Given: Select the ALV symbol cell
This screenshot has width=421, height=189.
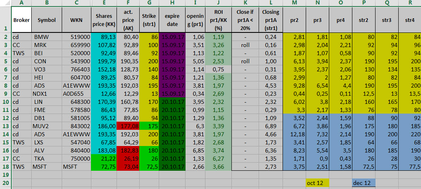Looking at the screenshot, I should 47,150.
